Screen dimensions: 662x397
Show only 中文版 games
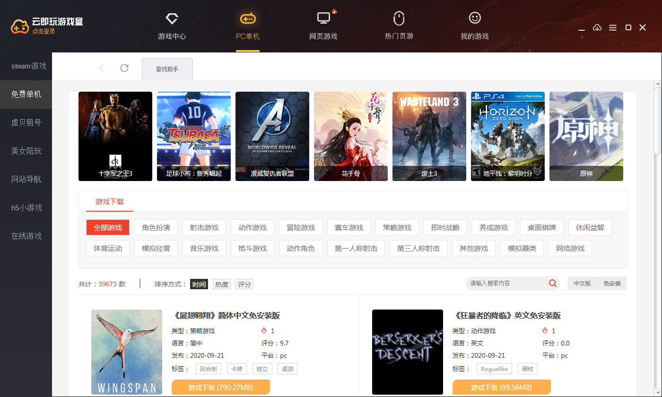pyautogui.click(x=582, y=284)
